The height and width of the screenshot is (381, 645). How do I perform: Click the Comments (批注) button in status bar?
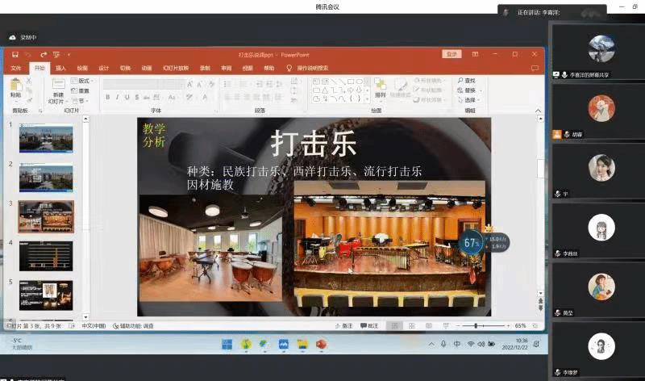[370, 326]
